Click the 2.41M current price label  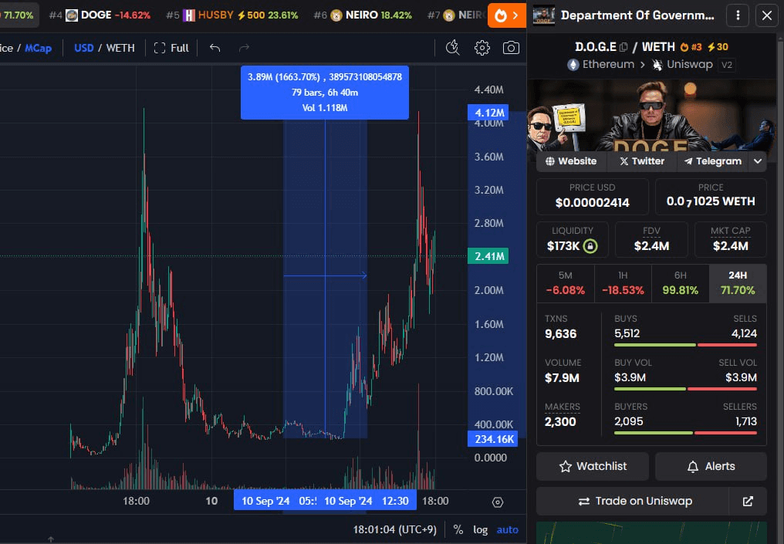click(x=488, y=256)
